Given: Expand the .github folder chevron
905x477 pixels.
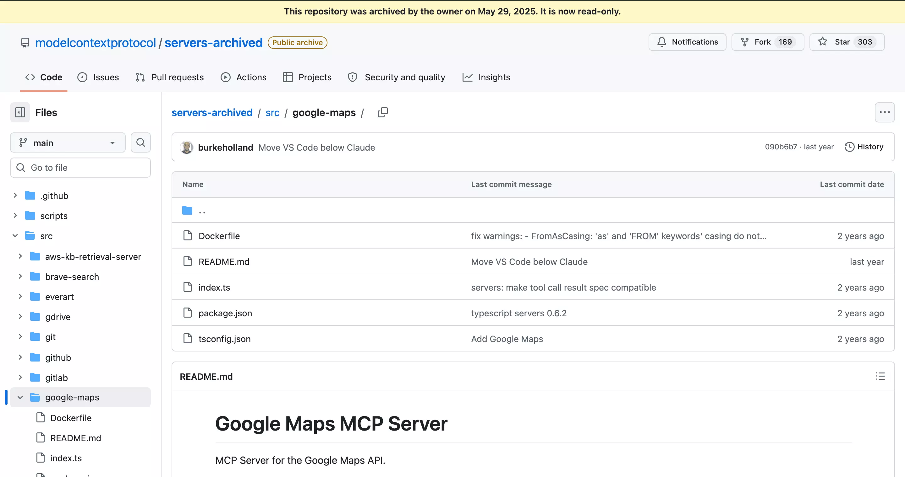Looking at the screenshot, I should click(15, 196).
